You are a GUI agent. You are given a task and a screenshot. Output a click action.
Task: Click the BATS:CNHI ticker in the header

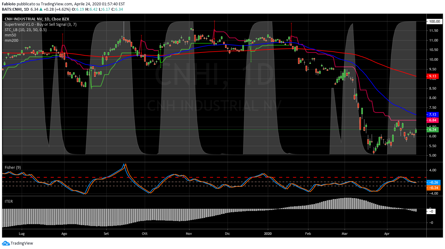(x=12, y=9)
